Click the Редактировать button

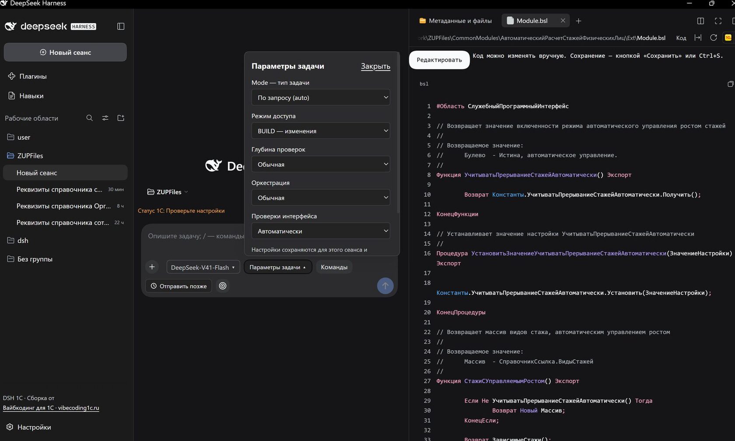439,60
